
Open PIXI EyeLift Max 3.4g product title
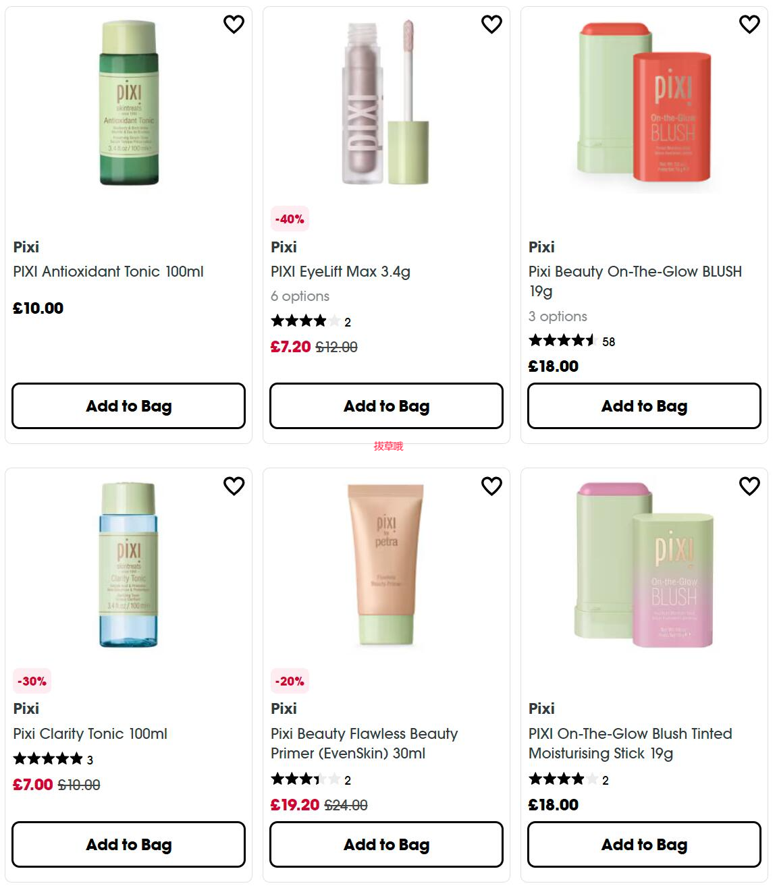coord(340,272)
